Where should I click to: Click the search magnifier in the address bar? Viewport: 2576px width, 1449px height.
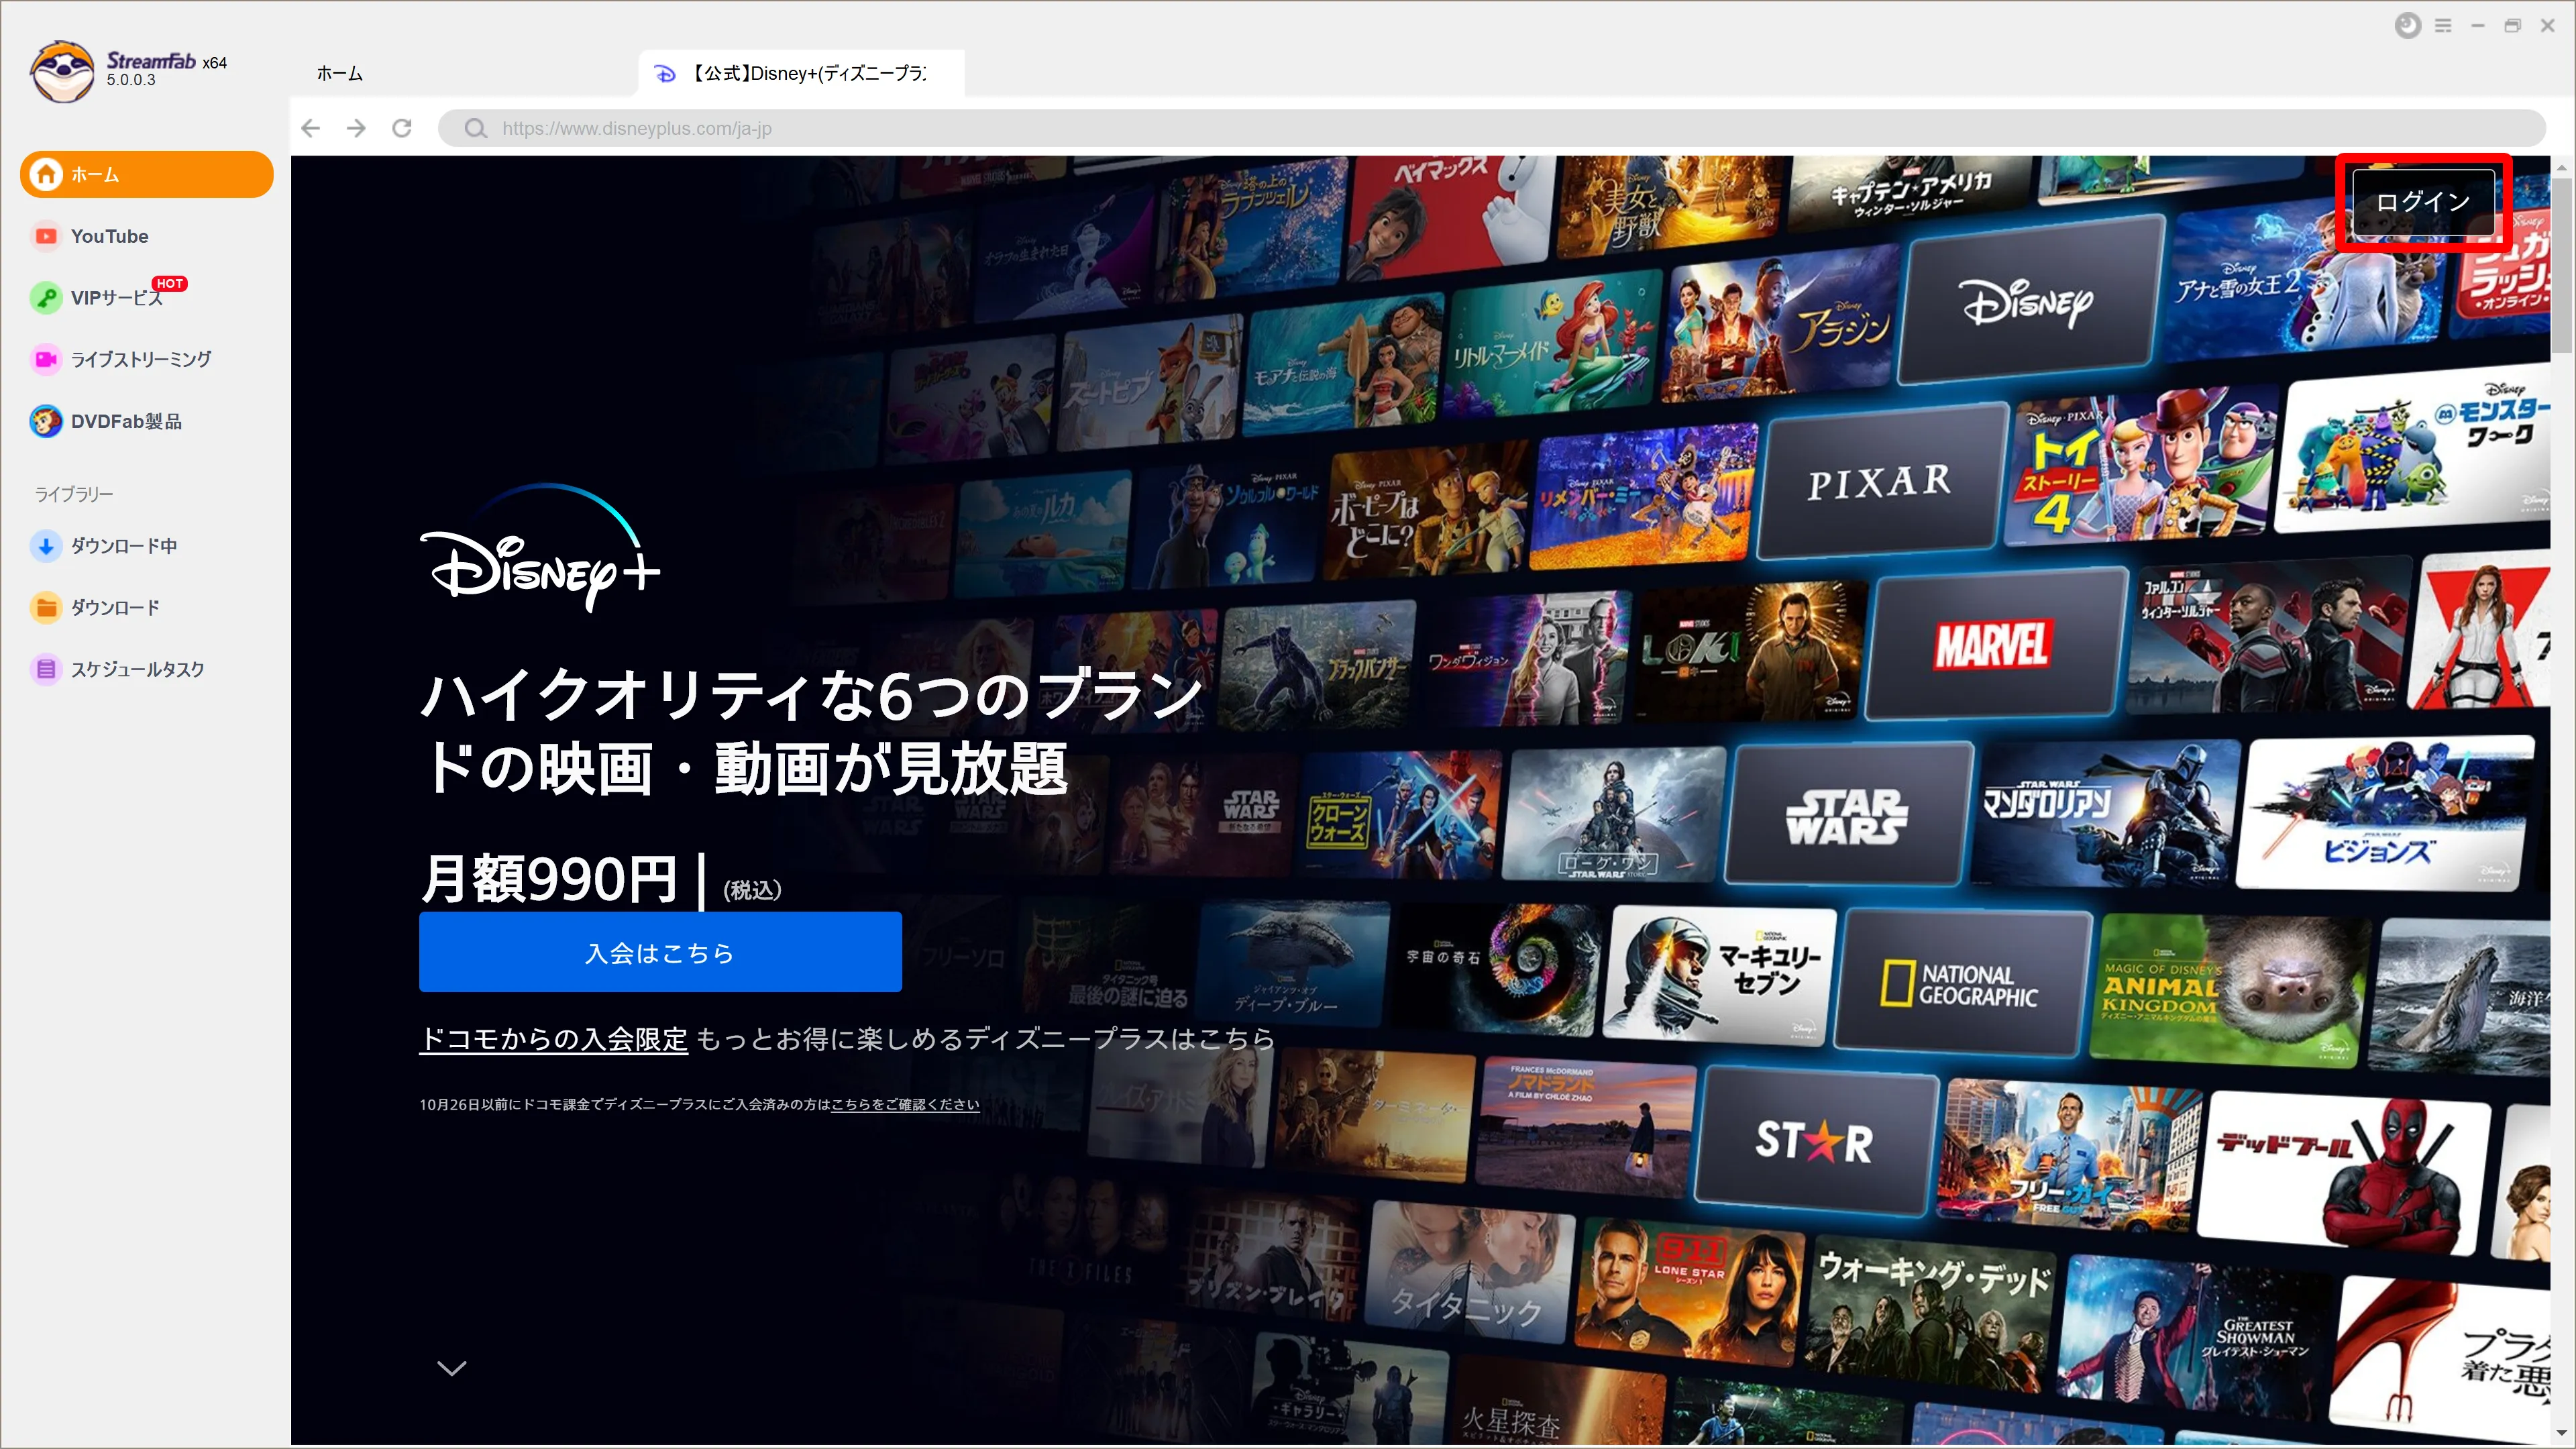tap(476, 128)
